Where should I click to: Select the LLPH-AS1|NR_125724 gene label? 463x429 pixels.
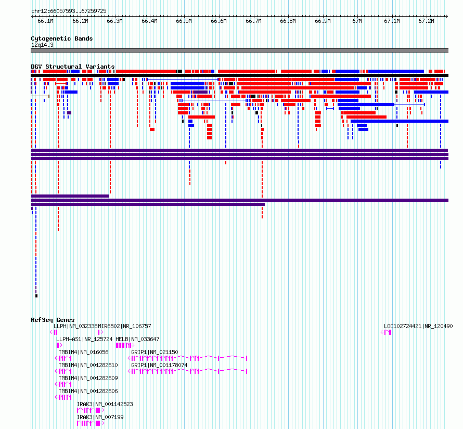point(84,339)
